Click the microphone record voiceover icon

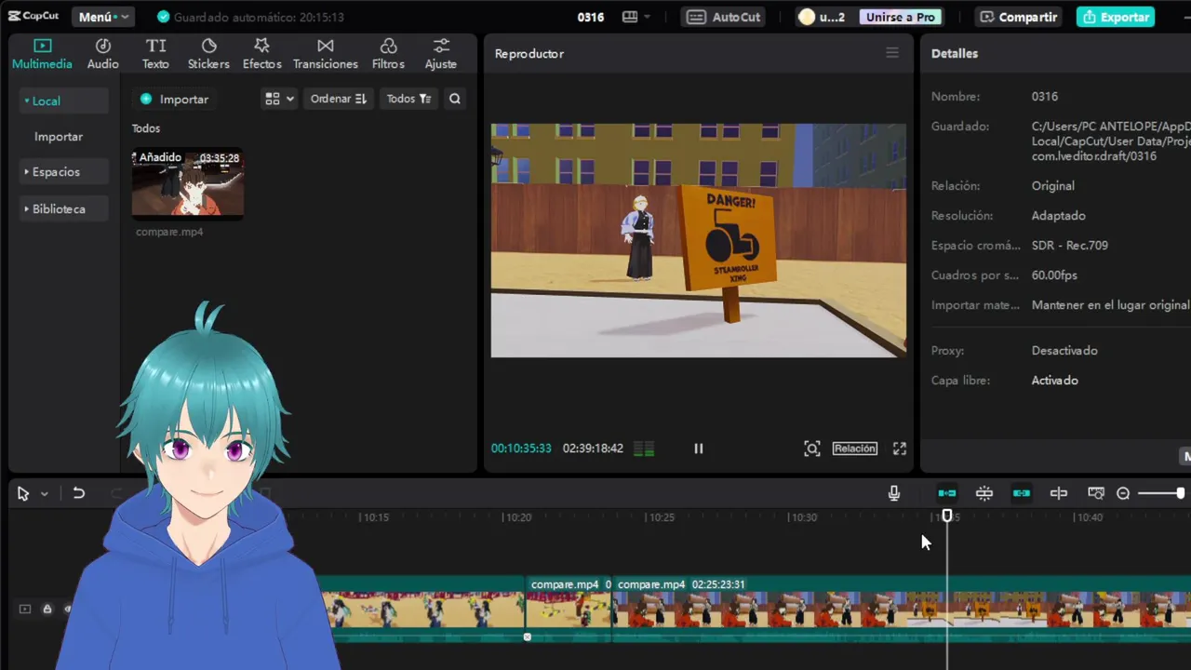click(894, 493)
